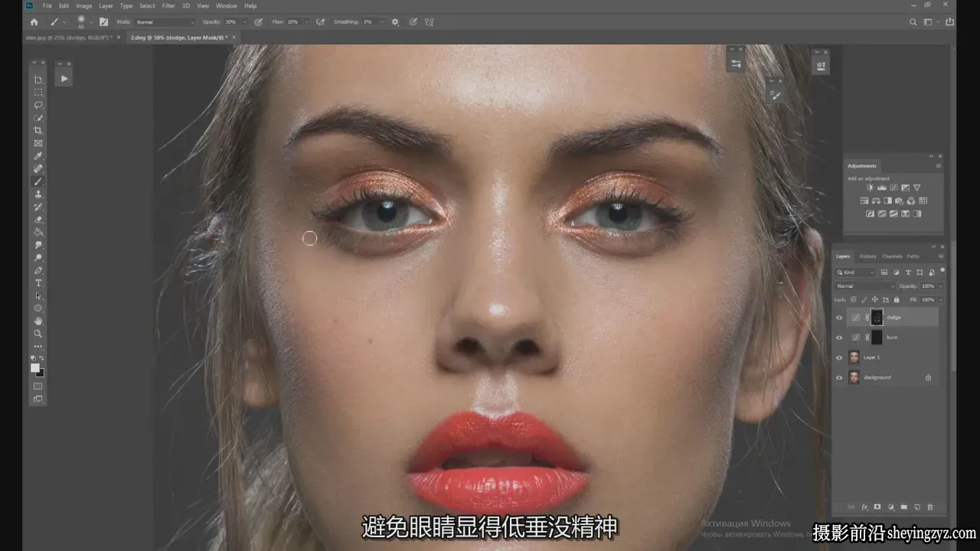This screenshot has height=551, width=980.
Task: Open the Flow 15% dropdown arrow
Action: click(x=307, y=22)
